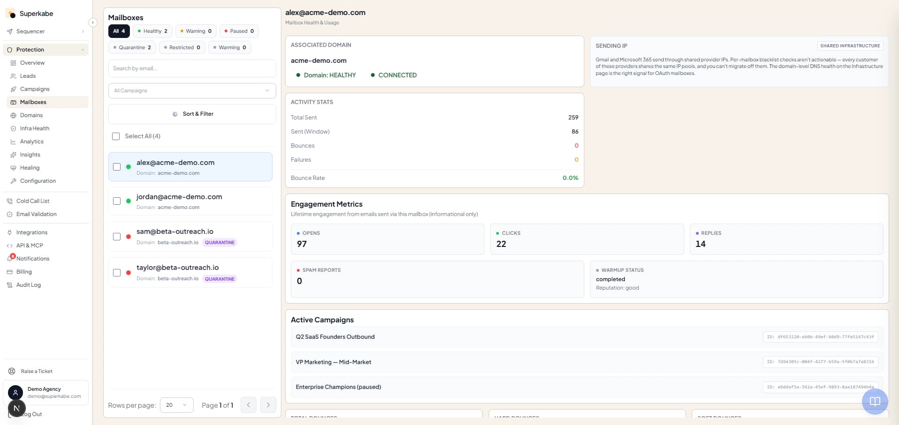Click the Cold Call List phone icon
The height and width of the screenshot is (425, 899).
[x=10, y=201]
